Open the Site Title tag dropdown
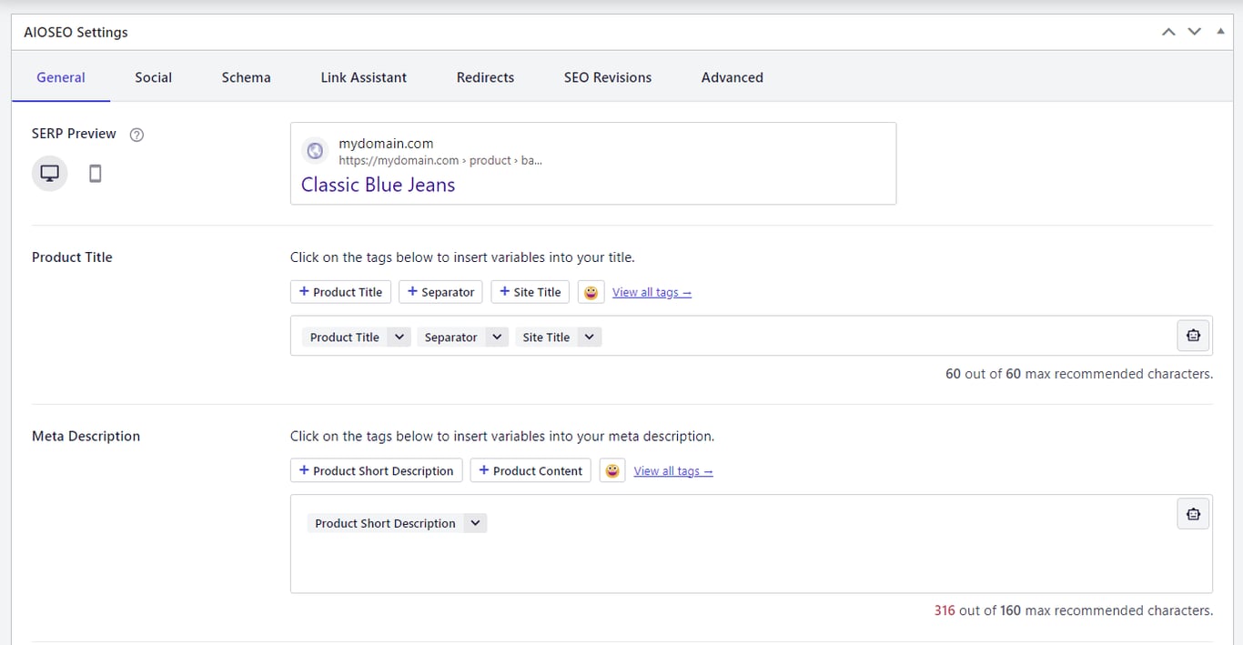Screen dimensions: 1243x645 pos(589,337)
